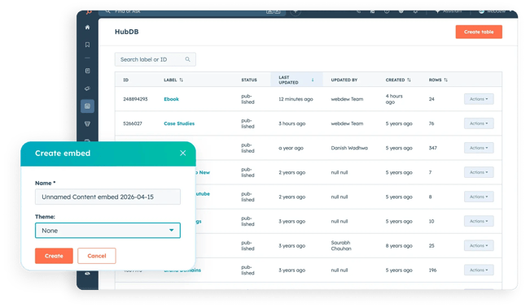Open the Sales funnel icon in the sidebar

point(87,124)
